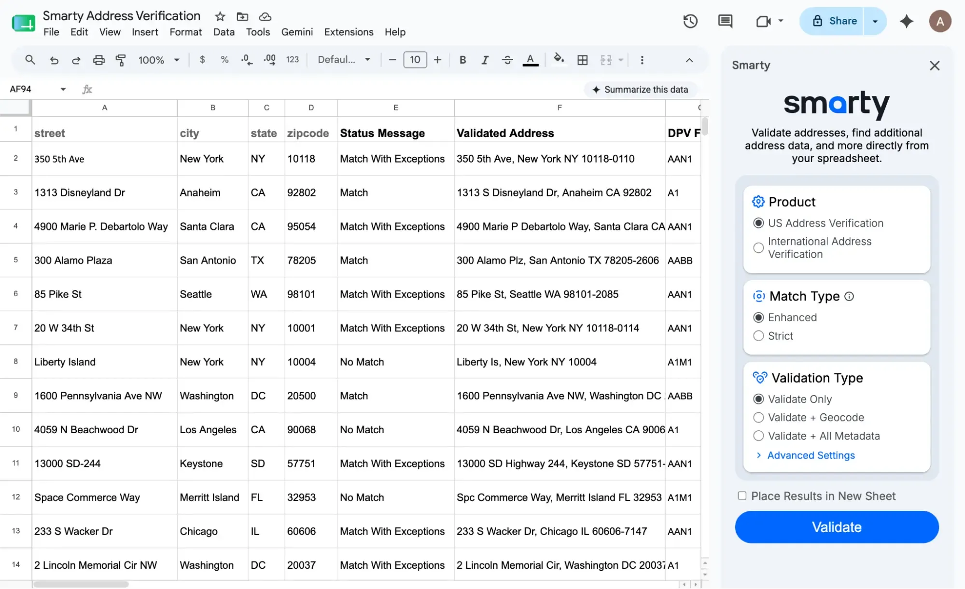Select Validate + All Metadata option

[x=758, y=436]
